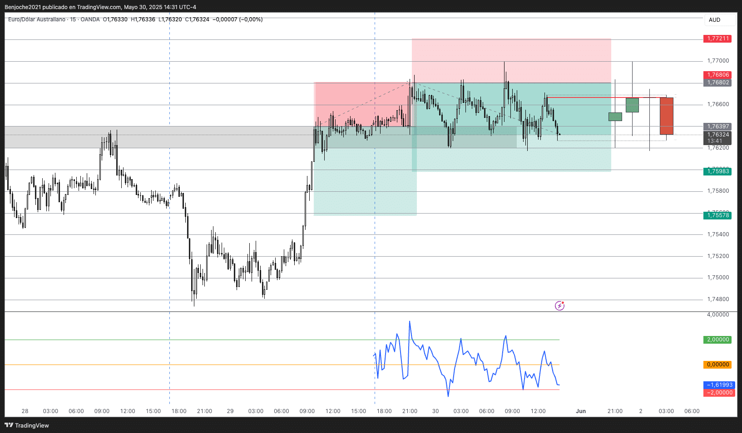Click the TradingView logo in the footer
This screenshot has width=742, height=433.
tap(27, 425)
